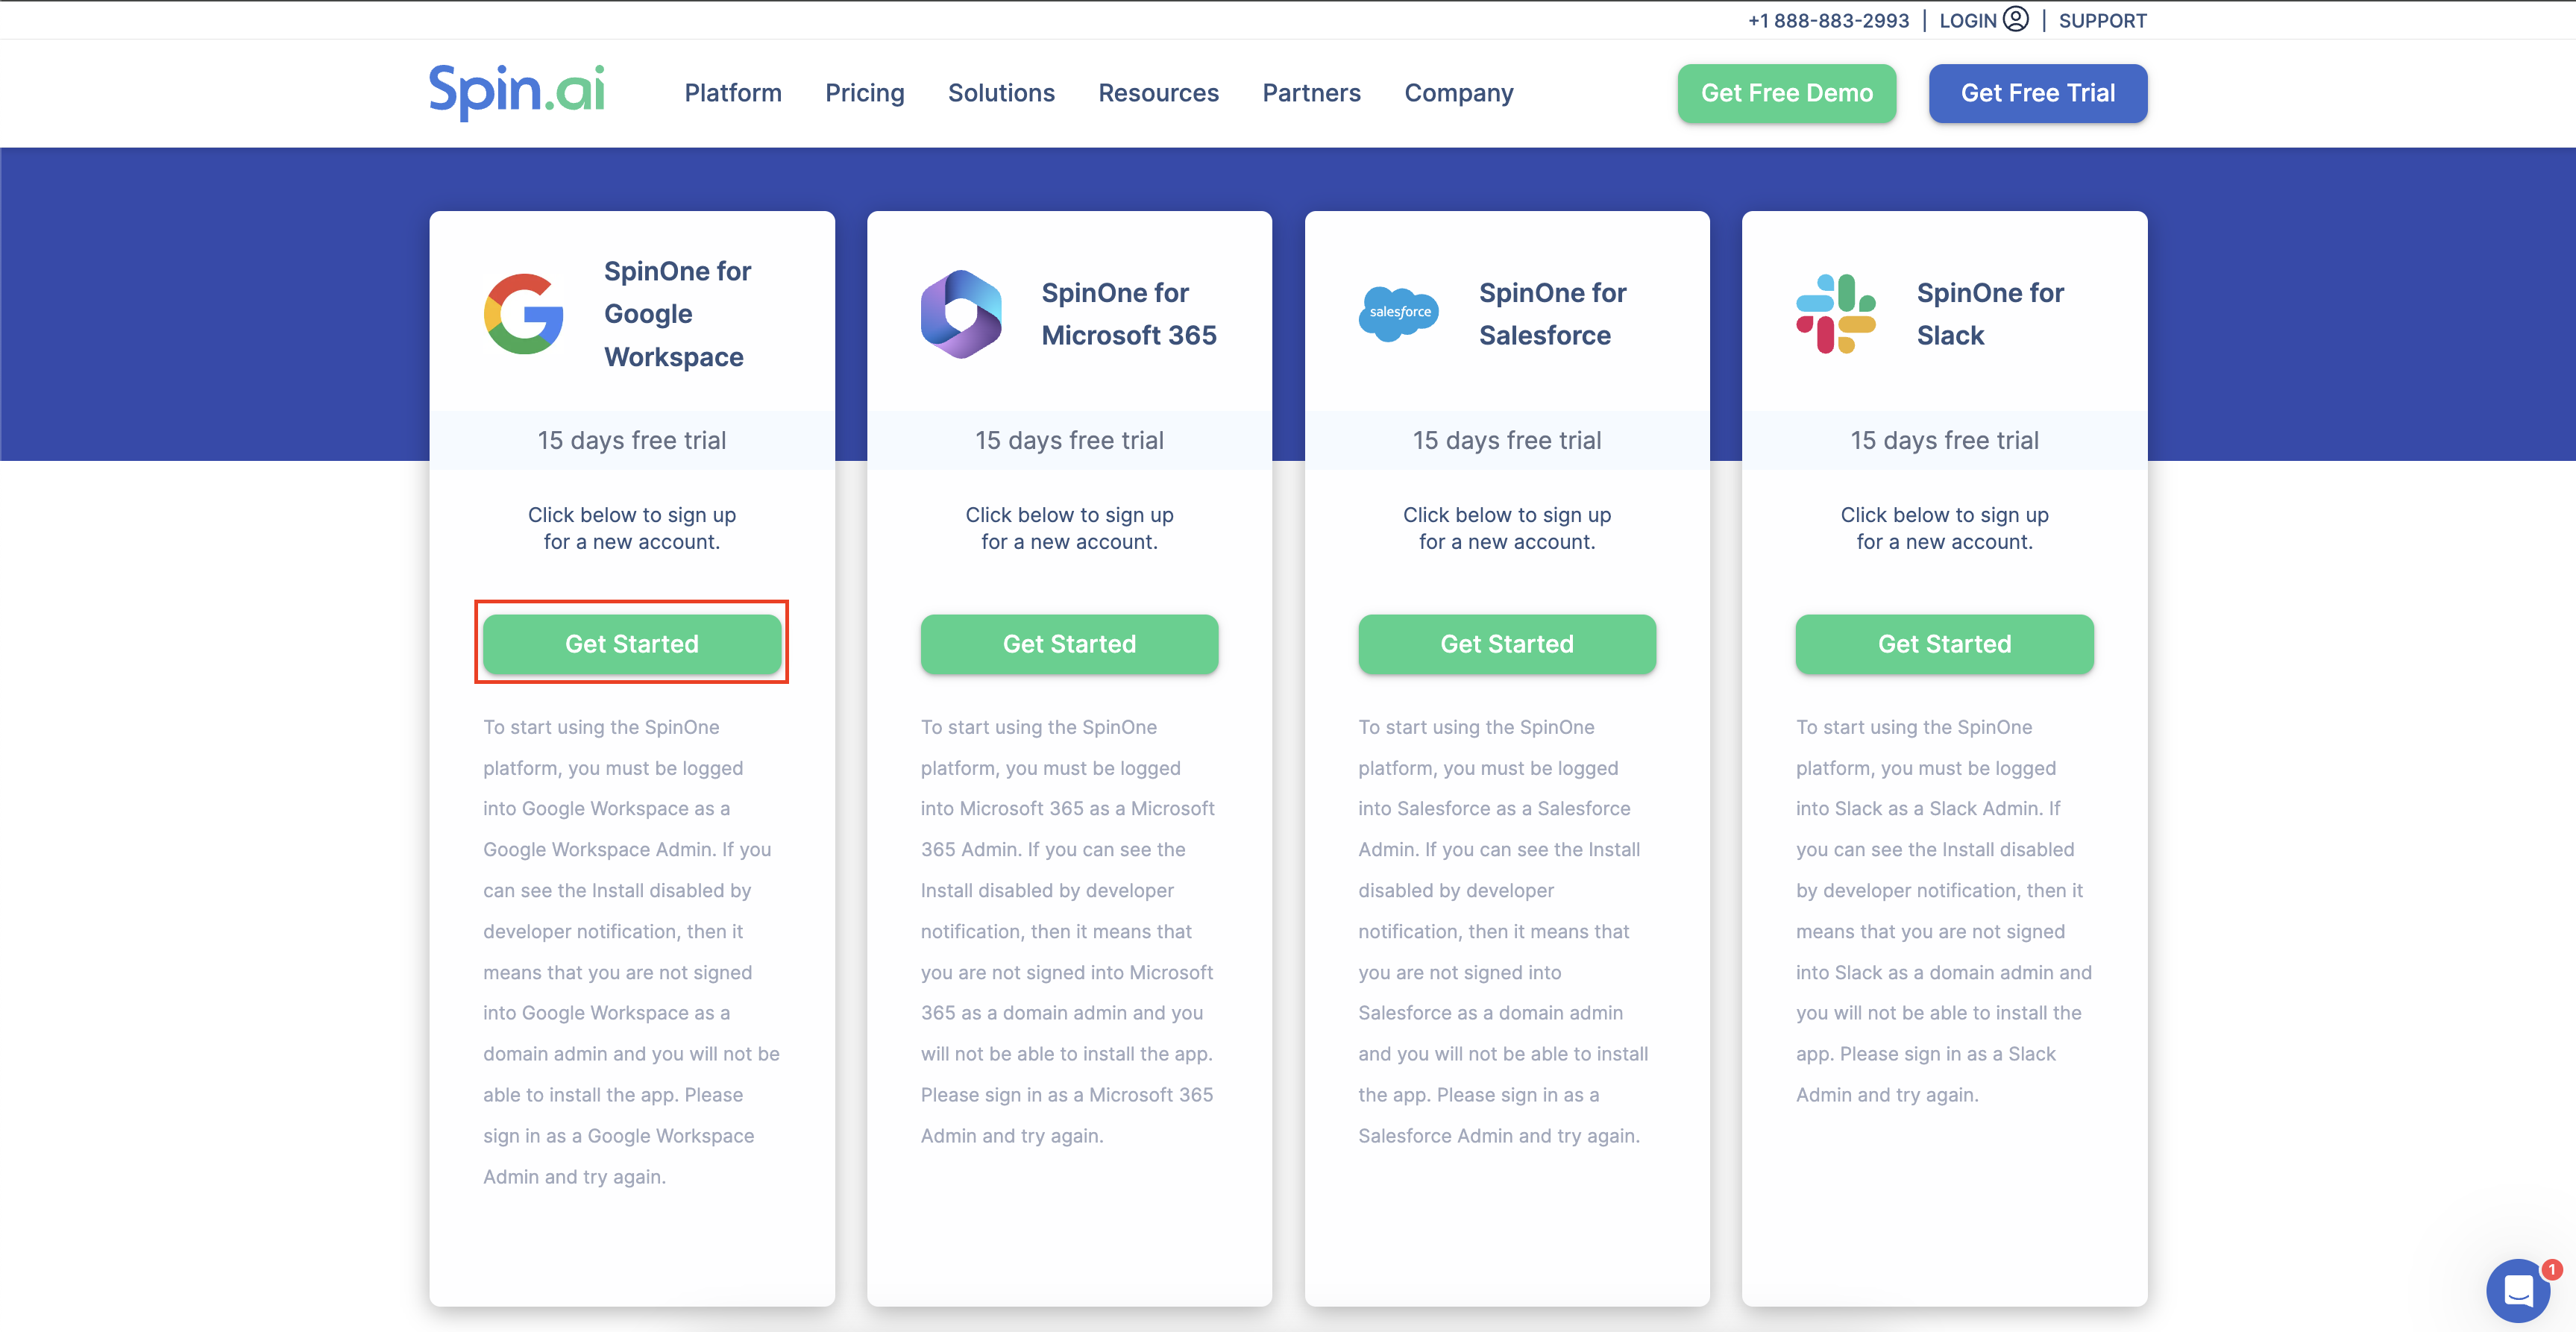Viewport: 2576px width, 1332px height.
Task: Click the Get Free Demo button
Action: [1786, 93]
